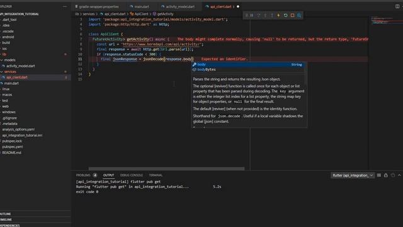The height and width of the screenshot is (227, 403).
Task: Expand the web folder in Explorer
Action: point(6,107)
